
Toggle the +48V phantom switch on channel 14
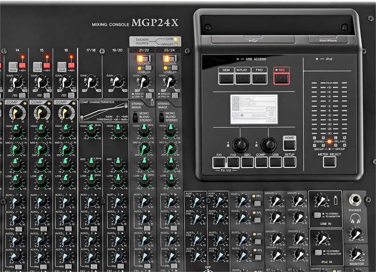[x=22, y=65]
